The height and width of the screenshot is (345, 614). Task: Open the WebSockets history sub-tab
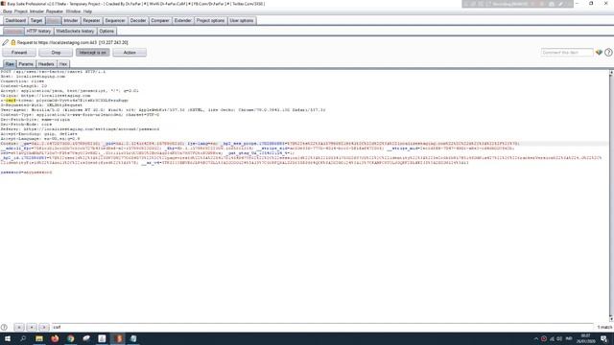click(75, 32)
